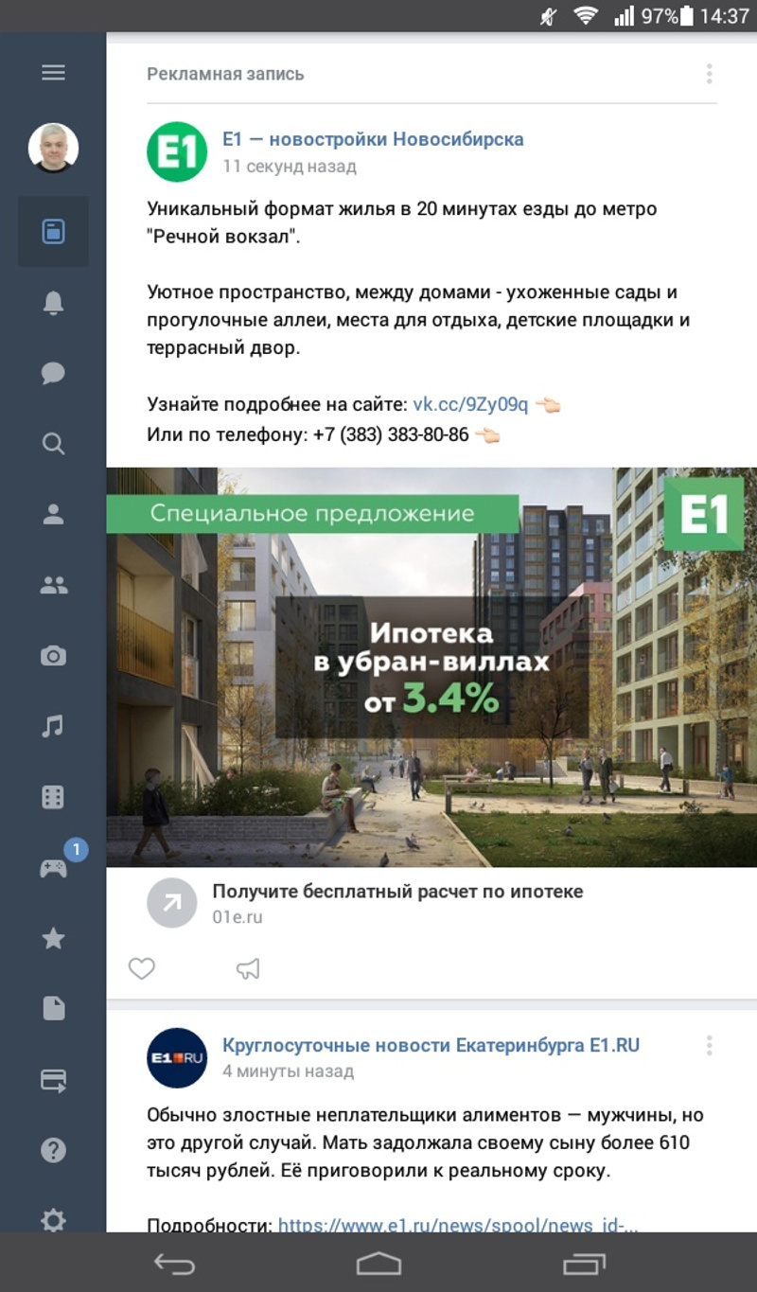Image resolution: width=757 pixels, height=1292 pixels.
Task: Open profile page icon in sidebar
Action: coord(53,514)
